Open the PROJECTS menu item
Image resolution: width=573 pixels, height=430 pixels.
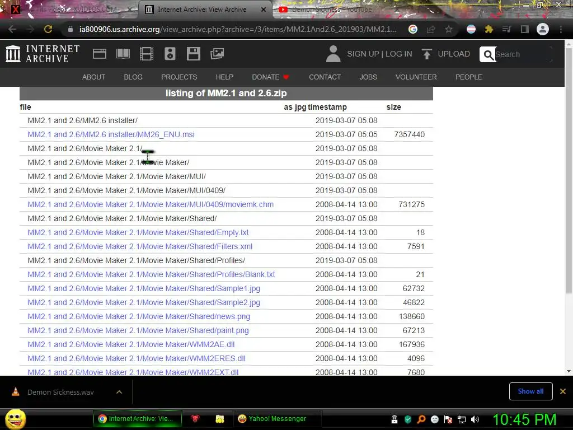179,77
